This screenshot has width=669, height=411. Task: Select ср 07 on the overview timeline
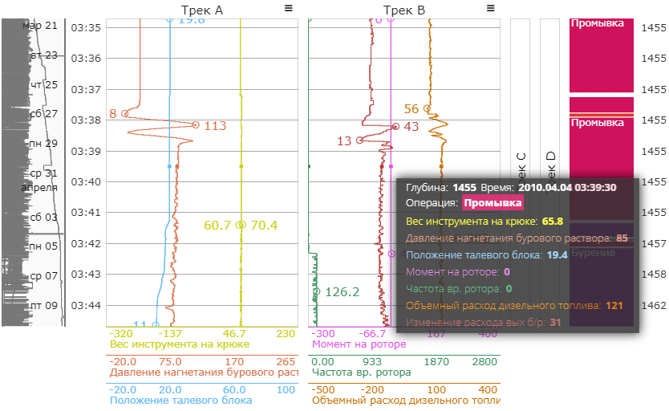point(43,275)
